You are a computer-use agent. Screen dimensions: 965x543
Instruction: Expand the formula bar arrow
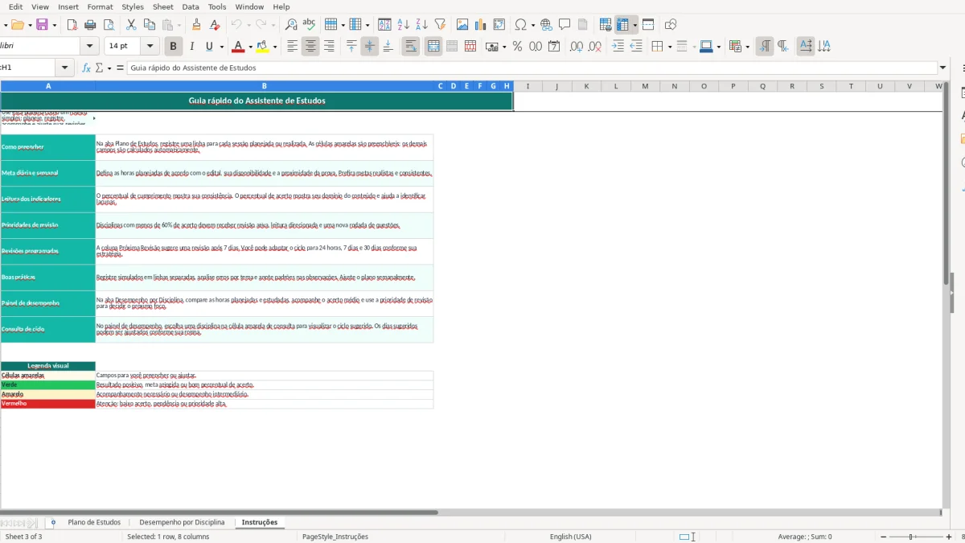click(942, 68)
